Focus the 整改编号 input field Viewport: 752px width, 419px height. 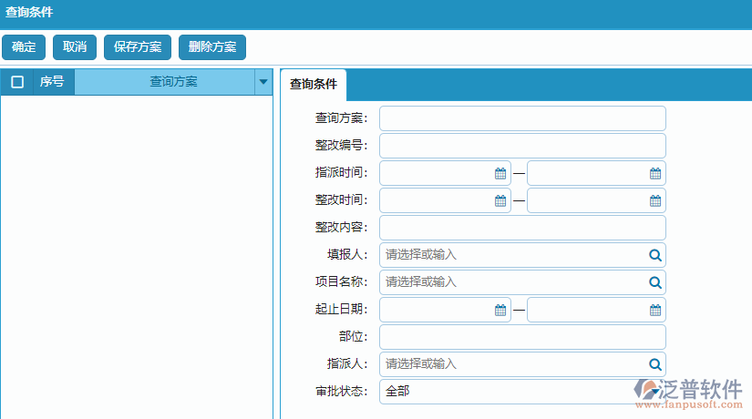point(521,146)
